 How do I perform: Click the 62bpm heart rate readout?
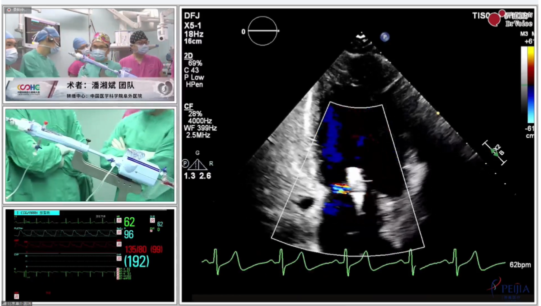click(520, 264)
